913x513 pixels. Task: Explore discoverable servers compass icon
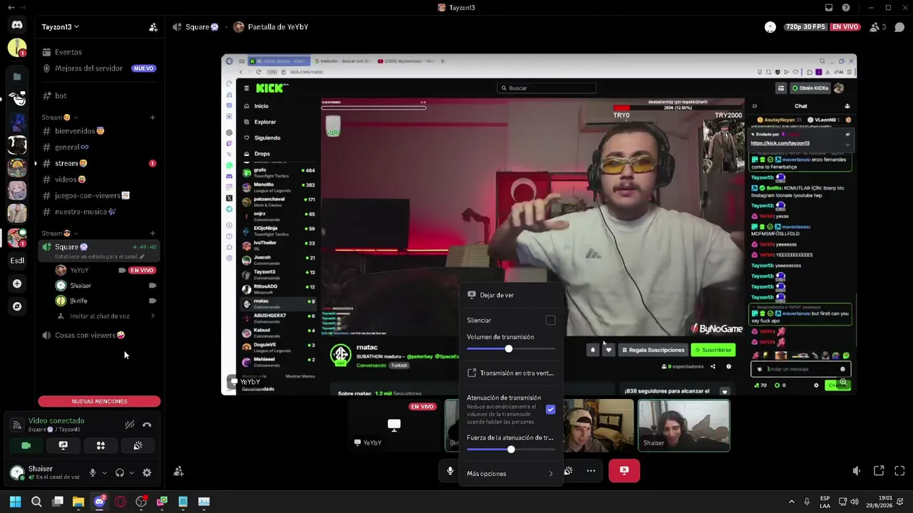tap(17, 306)
